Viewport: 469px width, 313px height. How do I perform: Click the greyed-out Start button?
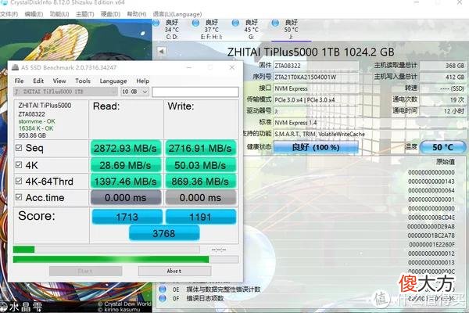pyautogui.click(x=85, y=271)
